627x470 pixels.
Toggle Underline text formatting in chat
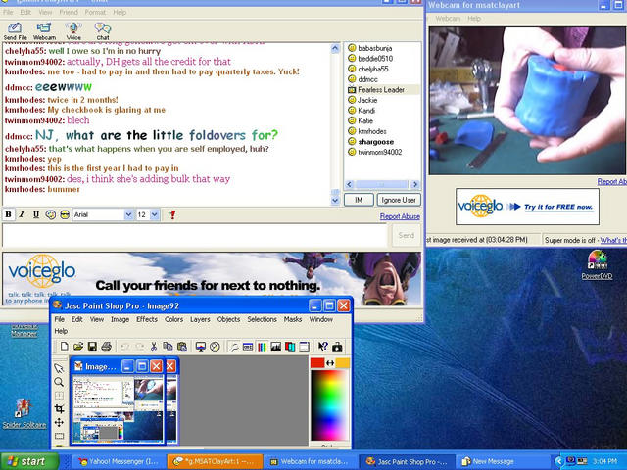(36, 214)
